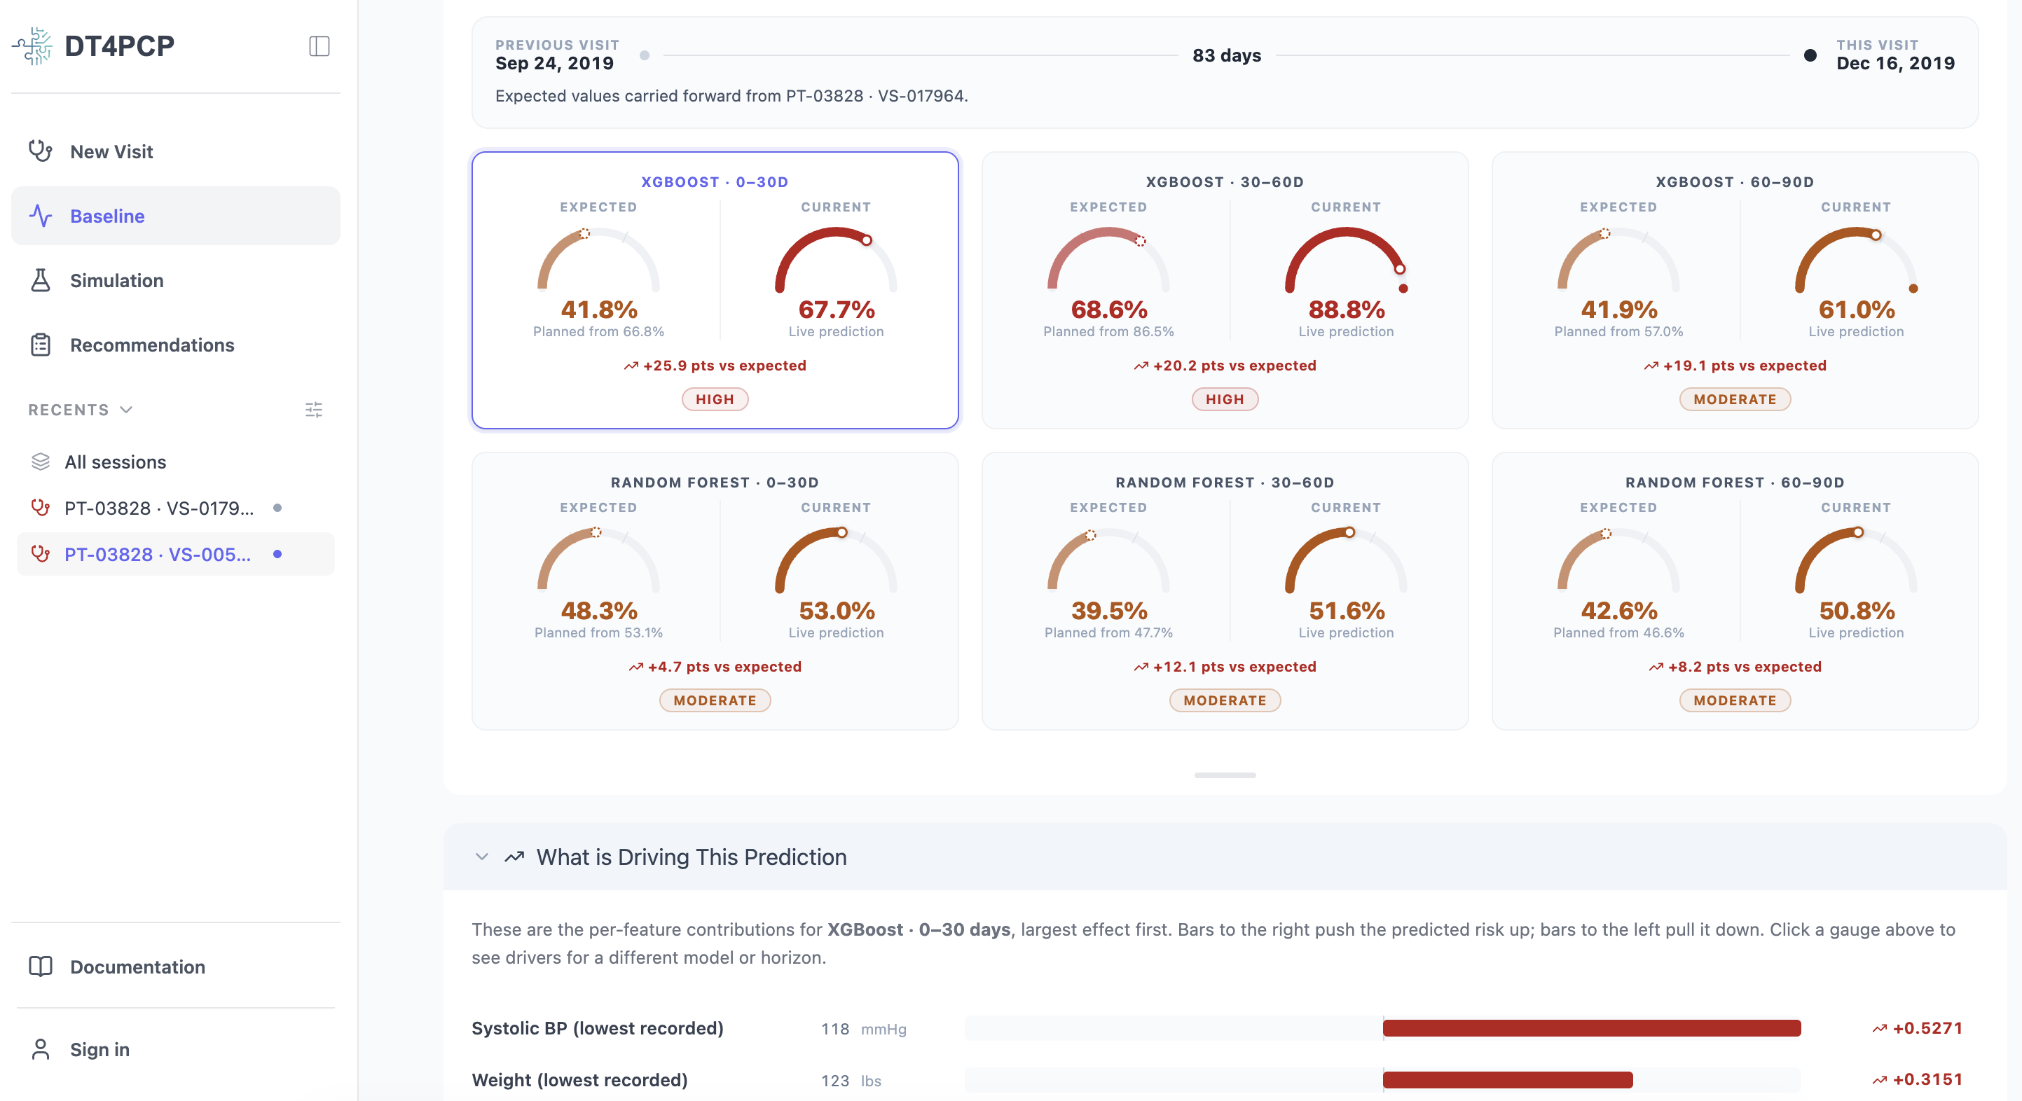
Task: Click the Systolic BP (lowest recorded) label
Action: 598,1028
